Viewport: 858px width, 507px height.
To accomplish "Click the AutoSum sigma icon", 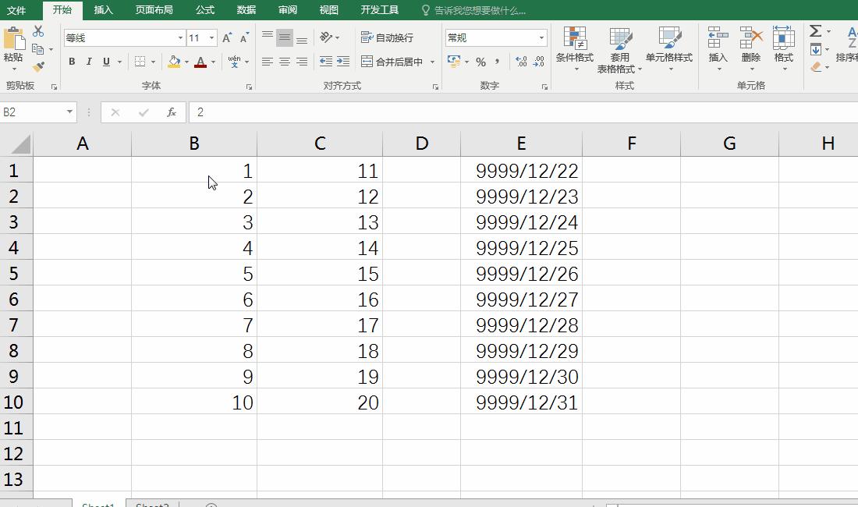I will [x=816, y=31].
